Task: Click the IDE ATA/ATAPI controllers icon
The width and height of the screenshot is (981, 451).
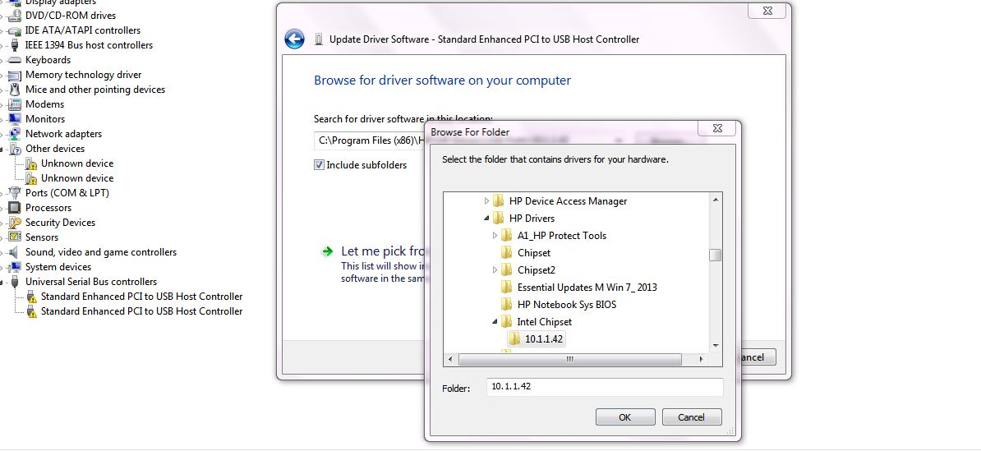Action: point(15,30)
